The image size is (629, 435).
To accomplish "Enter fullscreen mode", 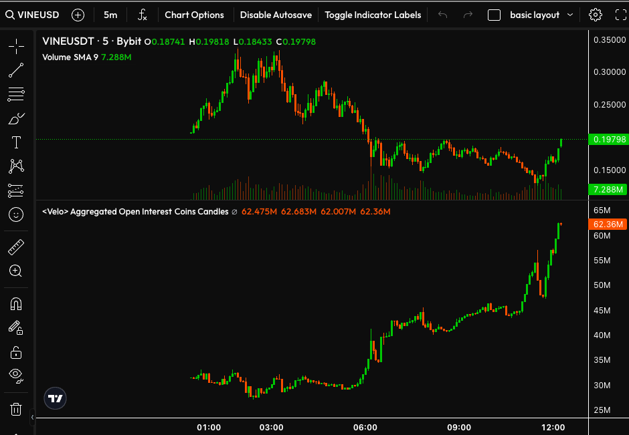I will click(621, 15).
